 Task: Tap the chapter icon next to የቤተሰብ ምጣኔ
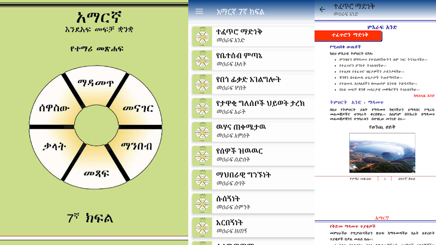click(x=203, y=60)
